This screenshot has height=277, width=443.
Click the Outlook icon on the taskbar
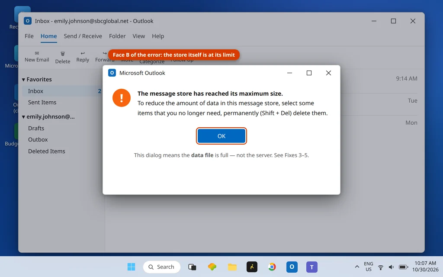292,267
